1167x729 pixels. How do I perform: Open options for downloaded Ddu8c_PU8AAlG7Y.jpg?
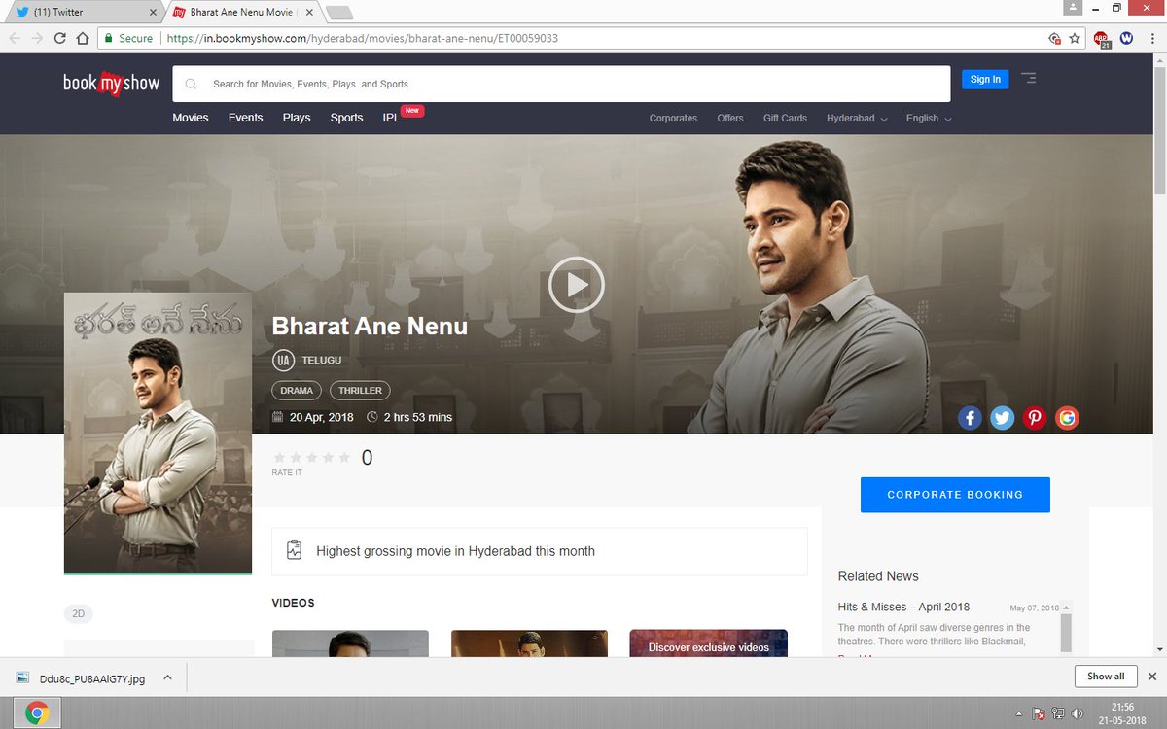pyautogui.click(x=167, y=677)
